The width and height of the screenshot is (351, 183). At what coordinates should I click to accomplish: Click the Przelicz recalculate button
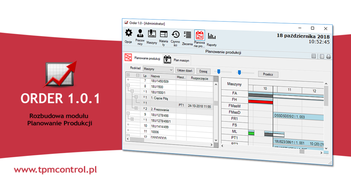click(268, 74)
